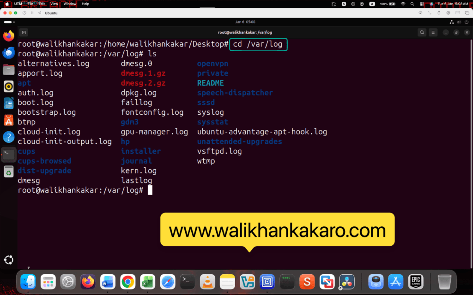473x295 pixels.
Task: Launch Rhythmbox from the Ubuntu dock
Action: [x=8, y=86]
